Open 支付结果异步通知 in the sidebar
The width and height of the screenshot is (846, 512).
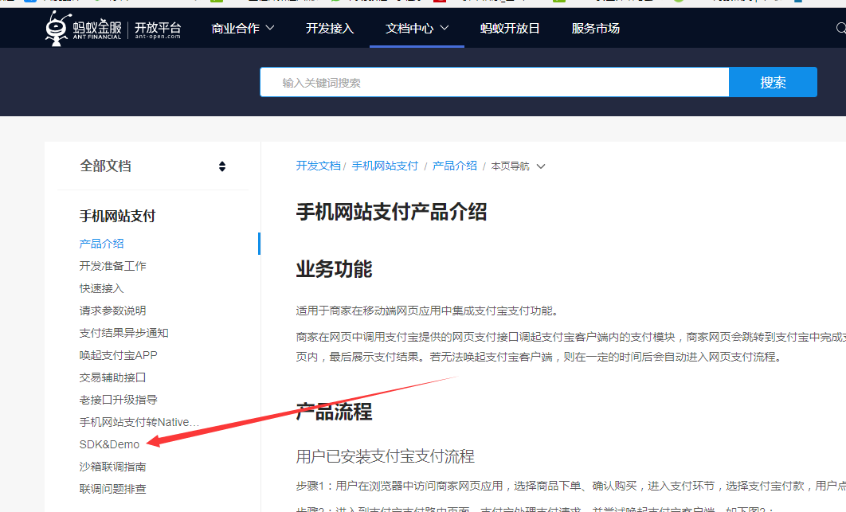coord(123,333)
